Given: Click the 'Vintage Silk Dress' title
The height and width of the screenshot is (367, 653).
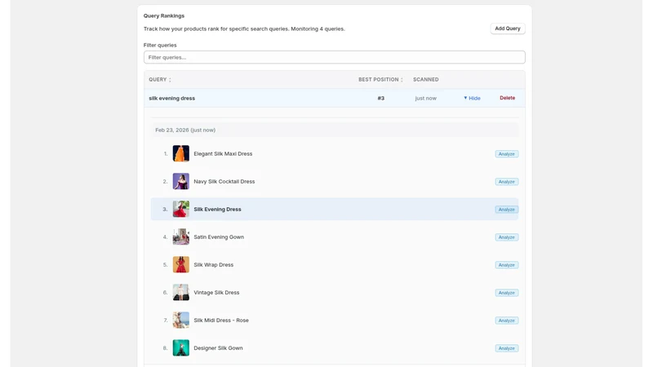Looking at the screenshot, I should click(216, 293).
